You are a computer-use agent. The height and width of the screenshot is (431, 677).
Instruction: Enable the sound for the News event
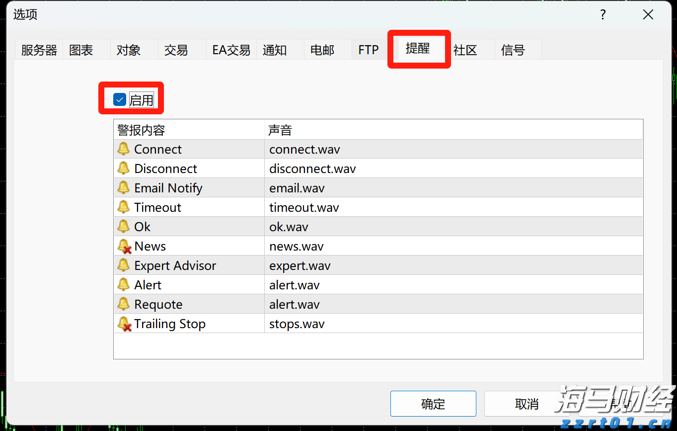click(x=123, y=246)
